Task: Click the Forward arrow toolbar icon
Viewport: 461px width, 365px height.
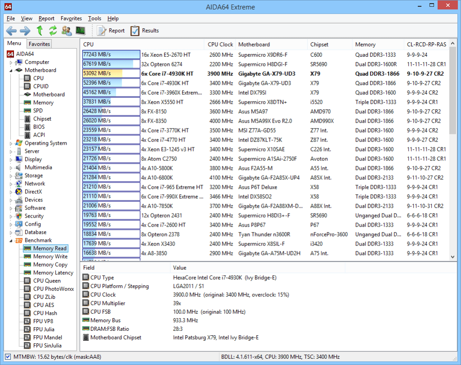Action: point(25,31)
